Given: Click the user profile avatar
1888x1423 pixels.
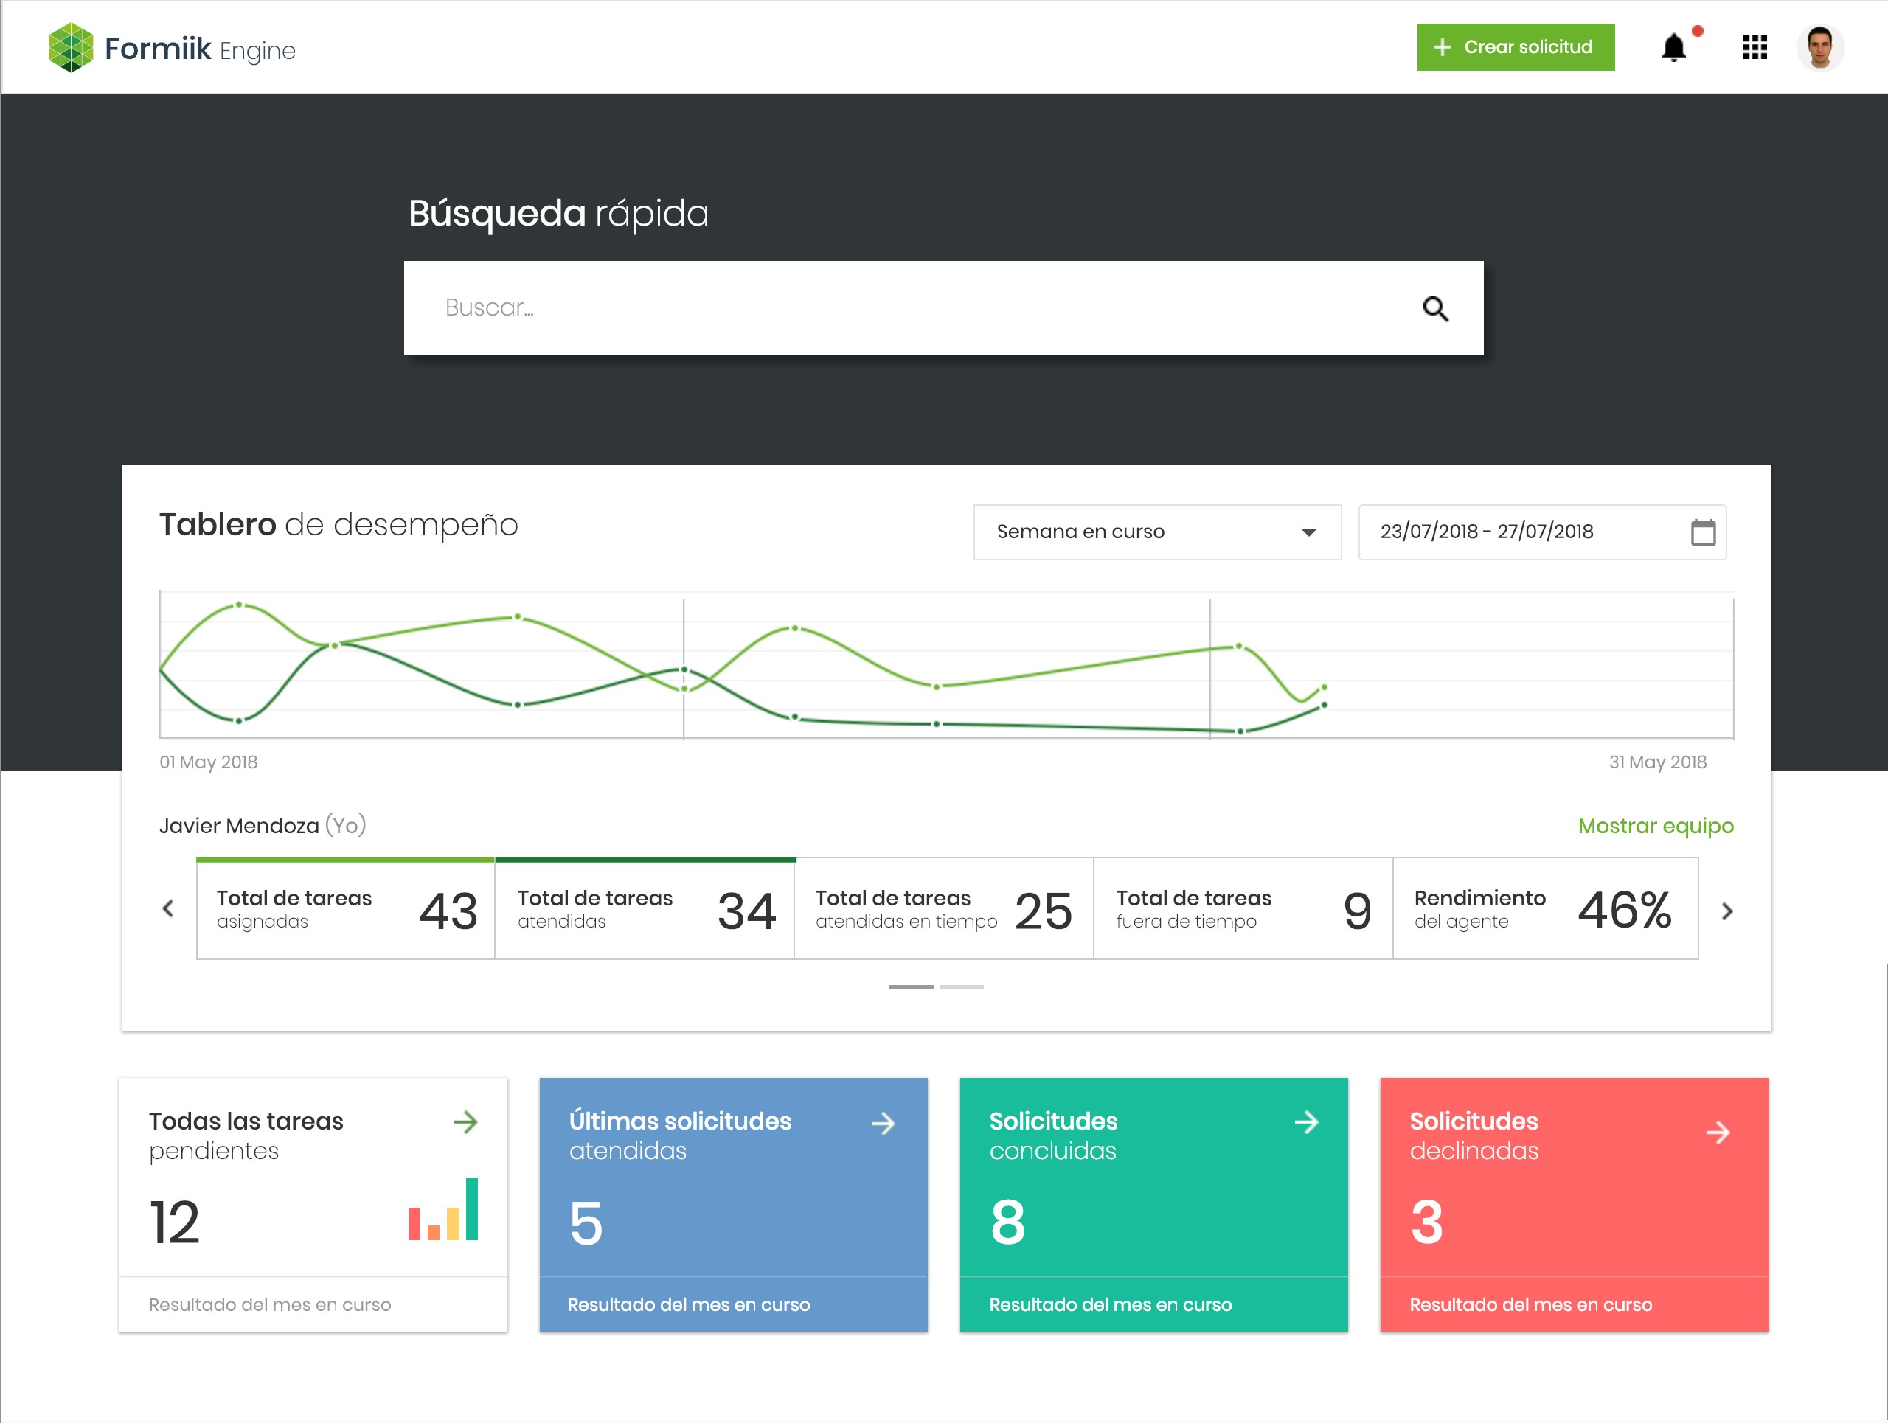Looking at the screenshot, I should [1819, 48].
